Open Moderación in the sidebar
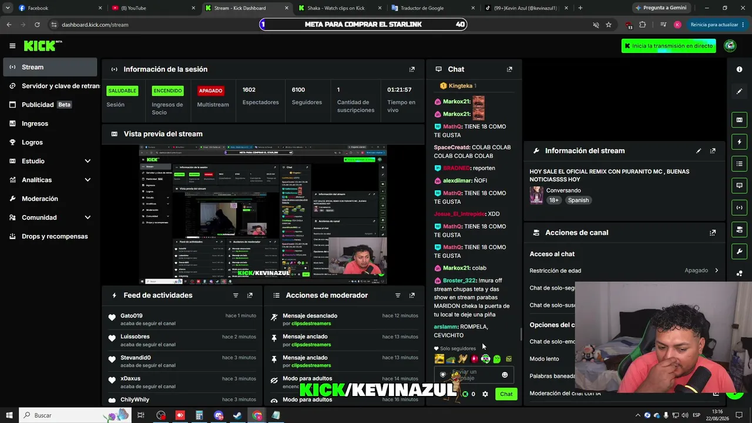This screenshot has height=423, width=752. click(50, 199)
